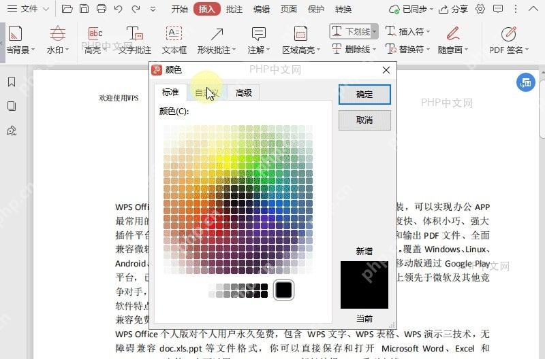Image resolution: width=545 pixels, height=359 pixels.
Task: Collapse the ribbon with the up chevron
Action: coord(533,9)
